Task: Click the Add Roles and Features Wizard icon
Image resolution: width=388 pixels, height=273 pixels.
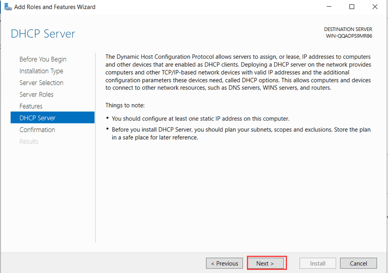Action: [9, 7]
